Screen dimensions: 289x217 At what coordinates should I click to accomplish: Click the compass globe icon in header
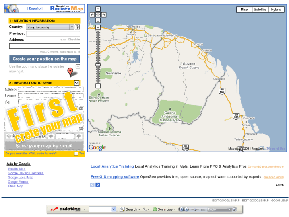(x=12, y=9)
